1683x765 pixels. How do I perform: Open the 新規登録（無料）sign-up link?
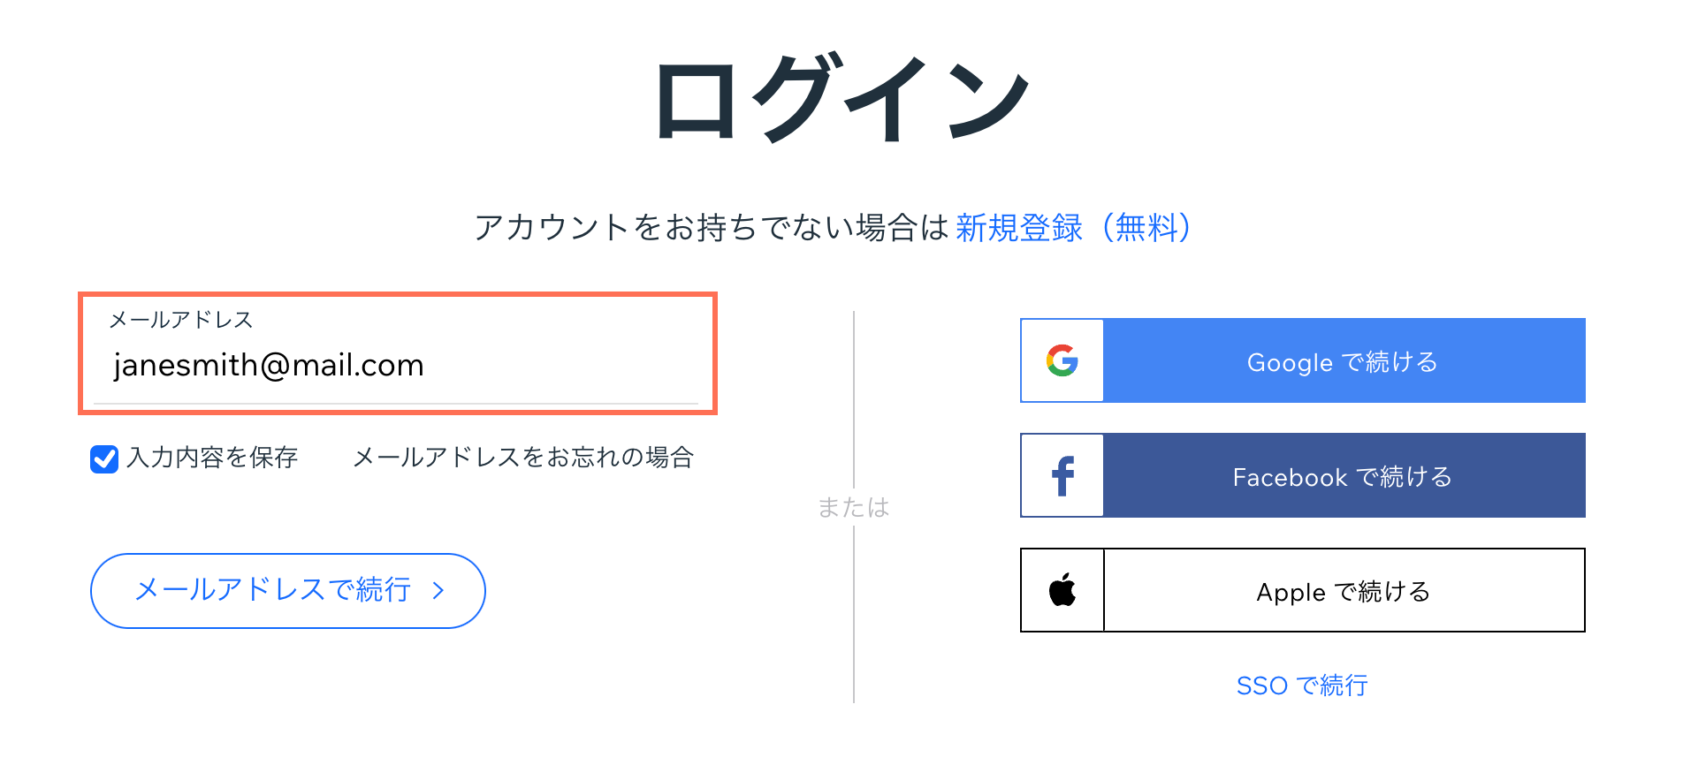point(1073,228)
